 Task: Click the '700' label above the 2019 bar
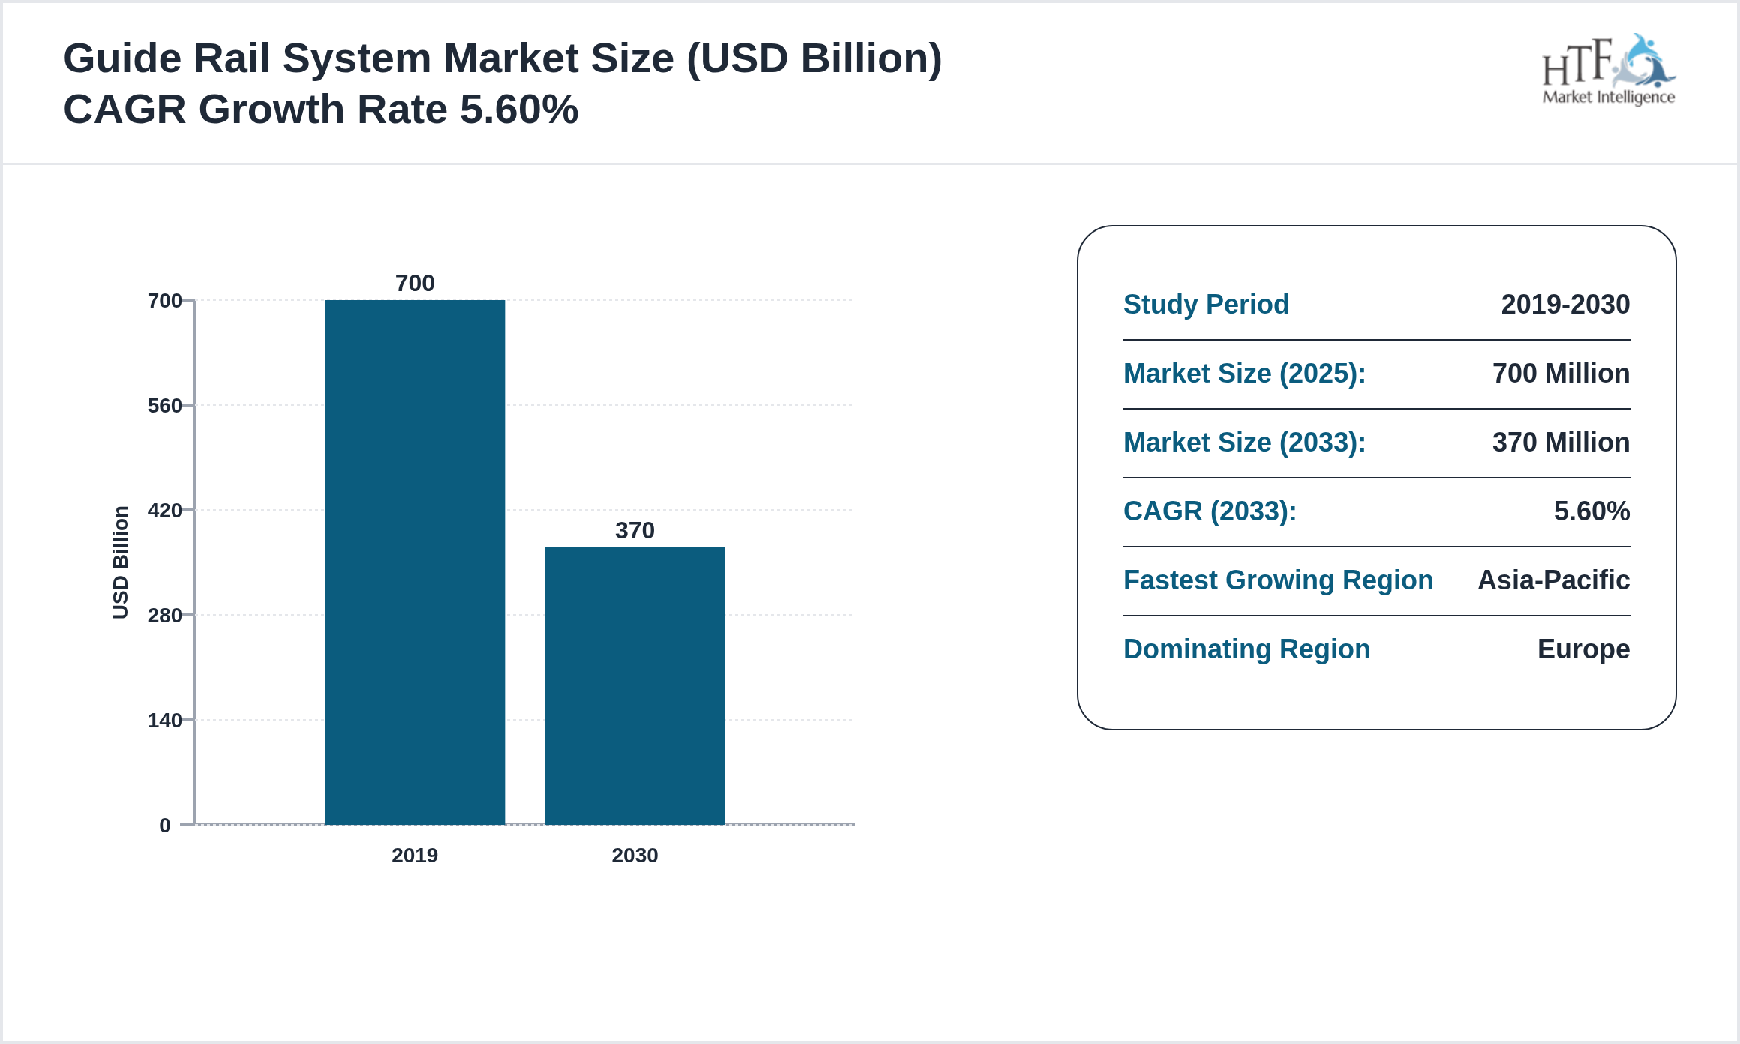pos(415,283)
